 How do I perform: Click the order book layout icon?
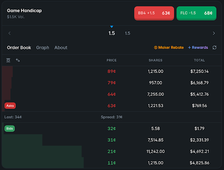(8, 60)
